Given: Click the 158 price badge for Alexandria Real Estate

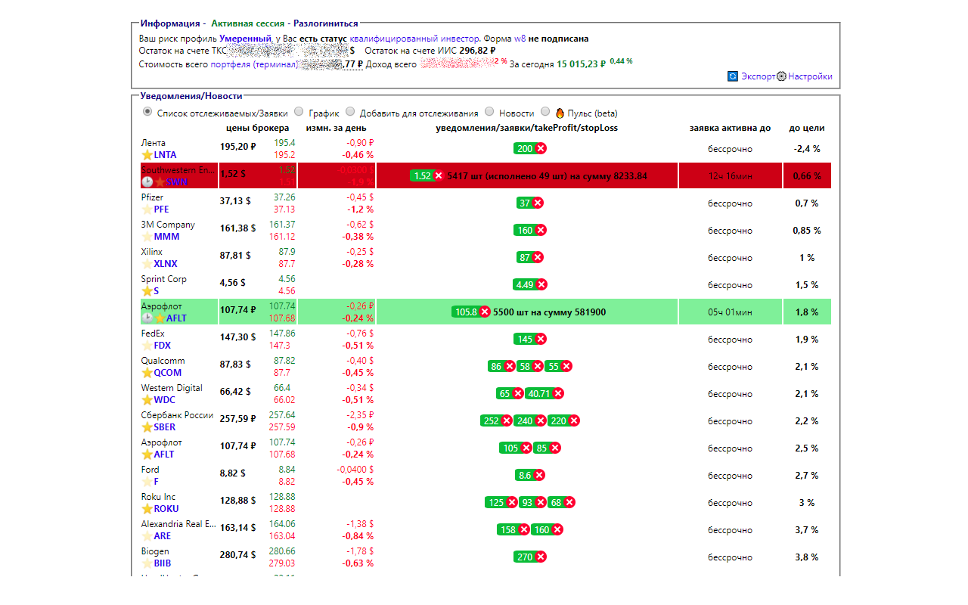Looking at the screenshot, I should (x=506, y=530).
